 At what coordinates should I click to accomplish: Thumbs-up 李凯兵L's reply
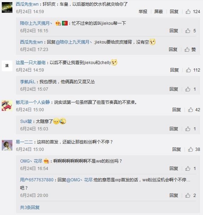point(190,89)
